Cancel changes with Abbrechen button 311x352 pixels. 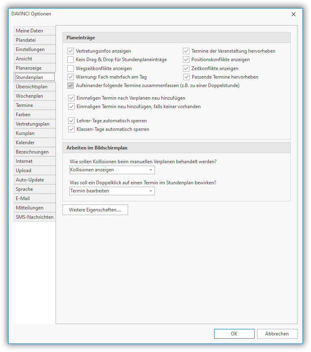[277, 334]
